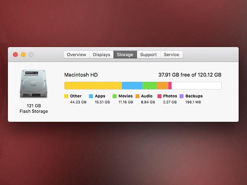
Task: Click the yellow Other legend swatch
Action: coord(66,96)
